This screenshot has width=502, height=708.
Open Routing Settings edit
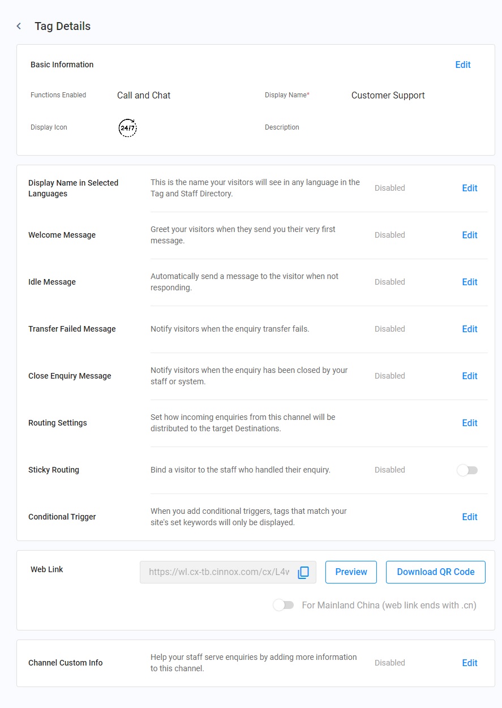[x=470, y=423]
